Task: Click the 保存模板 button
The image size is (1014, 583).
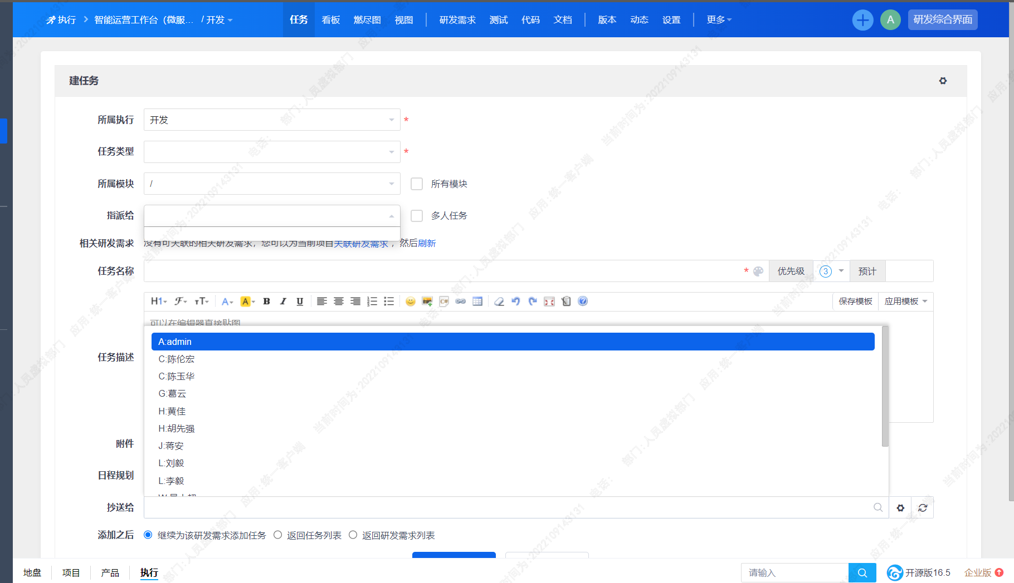Action: point(856,301)
